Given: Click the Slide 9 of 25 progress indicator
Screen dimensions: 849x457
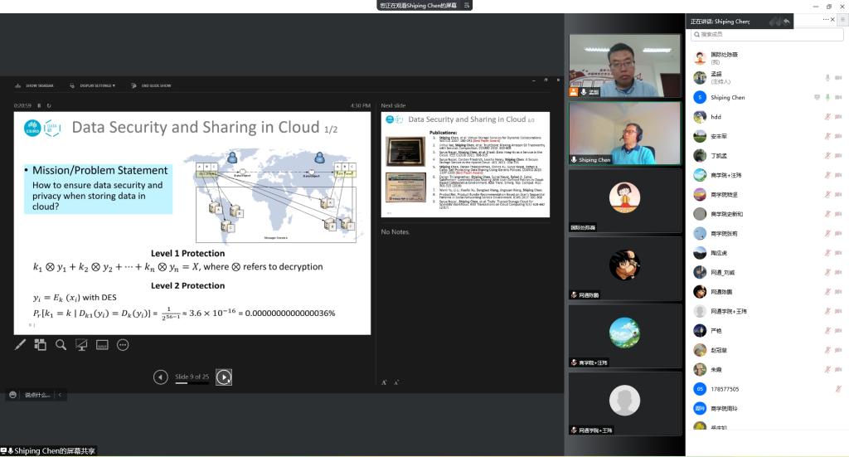Looking at the screenshot, I should 192,377.
